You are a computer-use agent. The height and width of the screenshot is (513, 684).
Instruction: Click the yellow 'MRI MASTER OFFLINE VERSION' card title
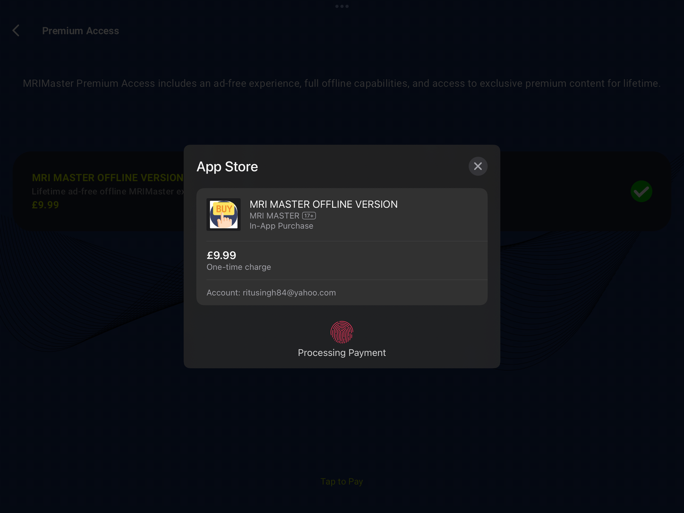[108, 178]
